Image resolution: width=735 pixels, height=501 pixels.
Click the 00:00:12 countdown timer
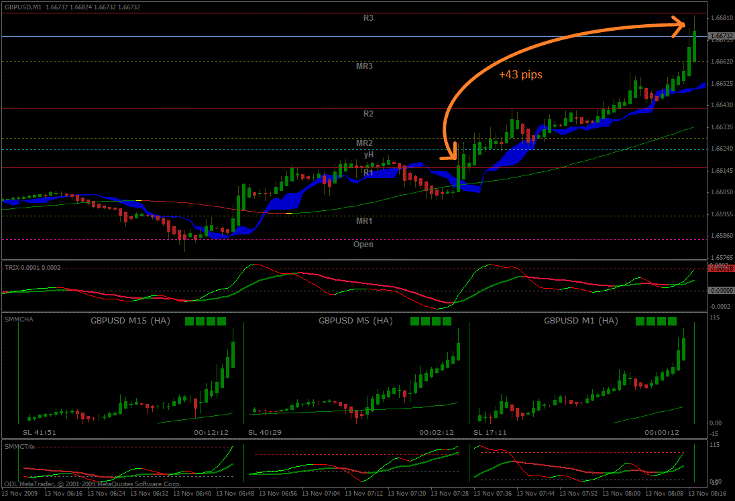click(662, 432)
